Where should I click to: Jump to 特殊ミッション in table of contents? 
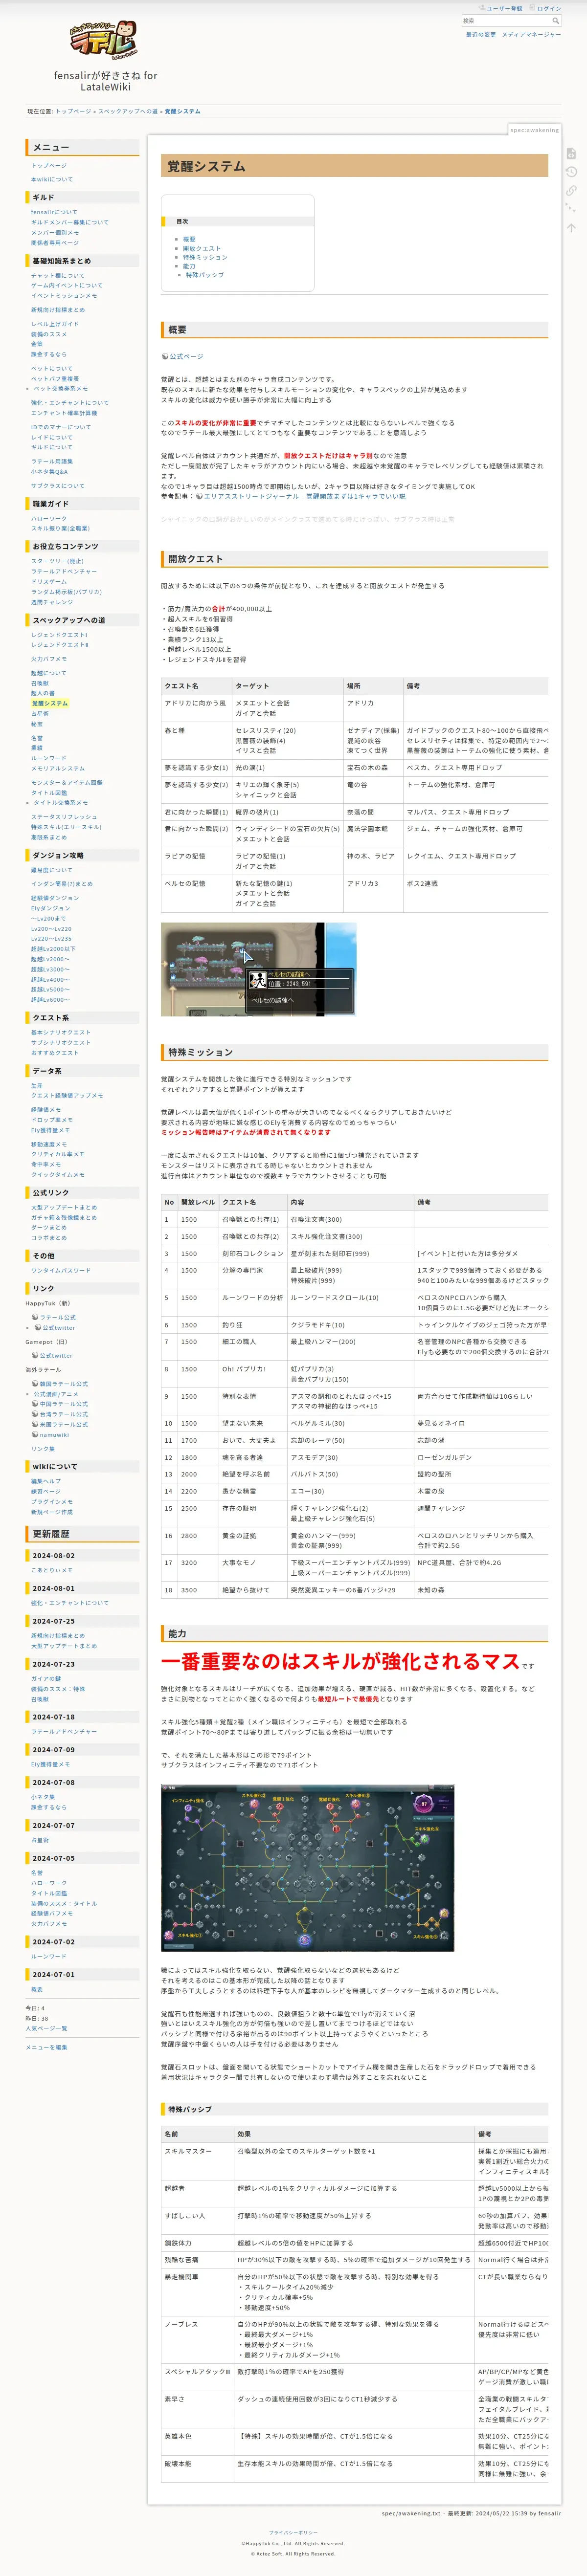(205, 257)
